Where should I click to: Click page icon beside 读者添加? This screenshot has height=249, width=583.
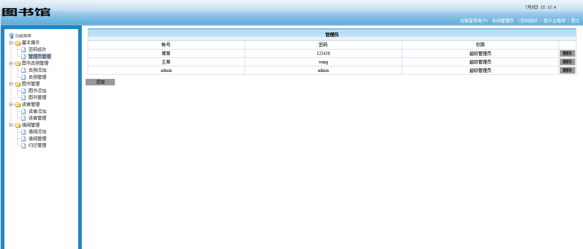(24, 111)
